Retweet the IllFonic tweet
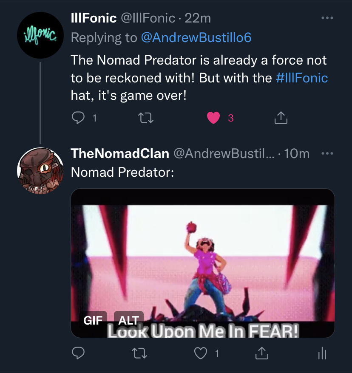The image size is (352, 373). click(x=146, y=118)
